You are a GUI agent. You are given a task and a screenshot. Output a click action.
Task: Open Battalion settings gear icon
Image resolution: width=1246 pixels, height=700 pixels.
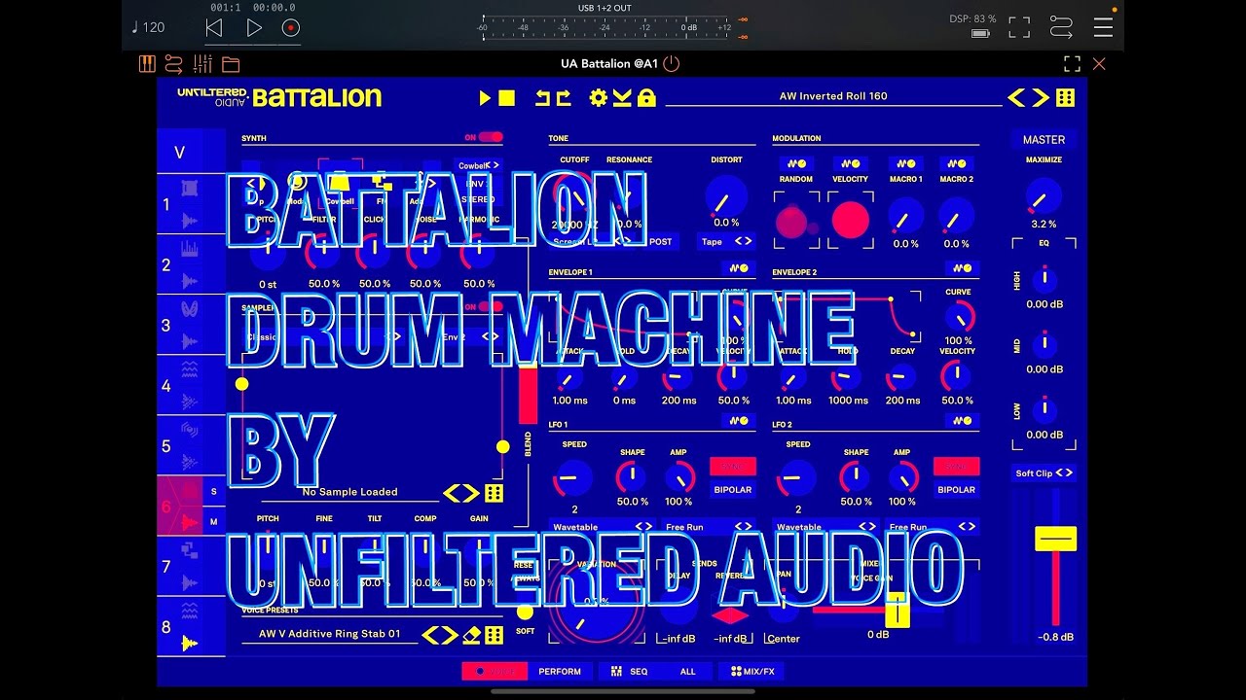point(598,97)
